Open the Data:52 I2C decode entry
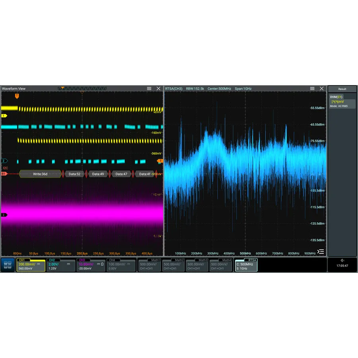Image resolution: width=358 pixels, height=358 pixels. [75, 174]
